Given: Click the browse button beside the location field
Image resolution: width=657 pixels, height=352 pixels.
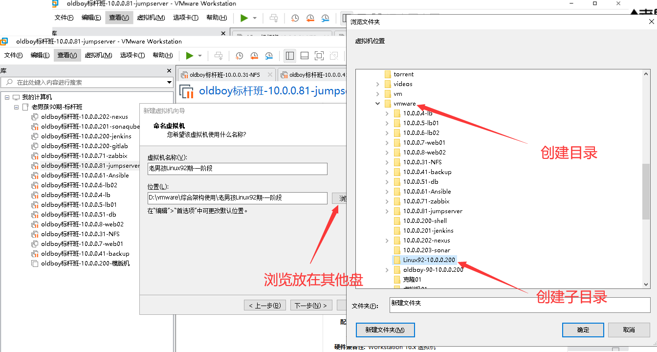Looking at the screenshot, I should pos(339,198).
